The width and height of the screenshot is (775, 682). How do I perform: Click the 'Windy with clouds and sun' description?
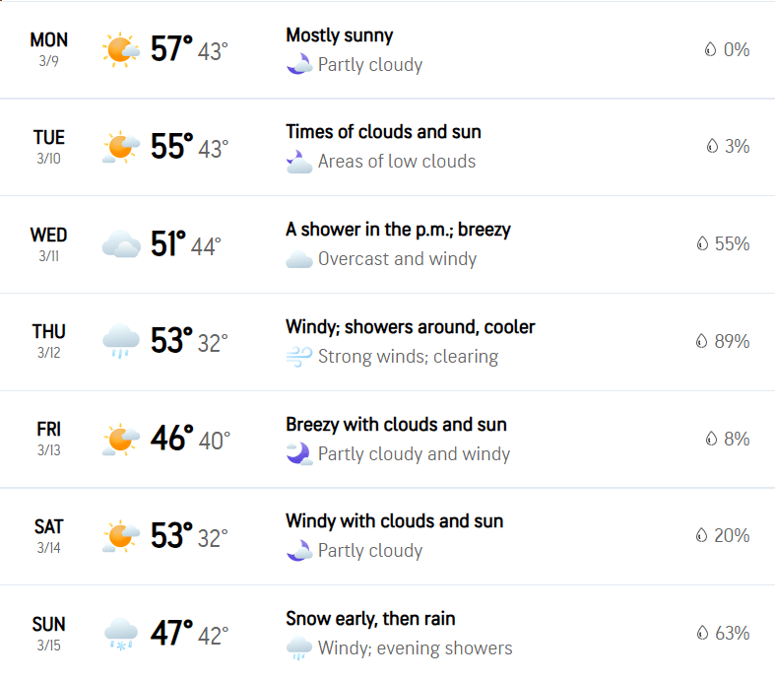tap(394, 521)
